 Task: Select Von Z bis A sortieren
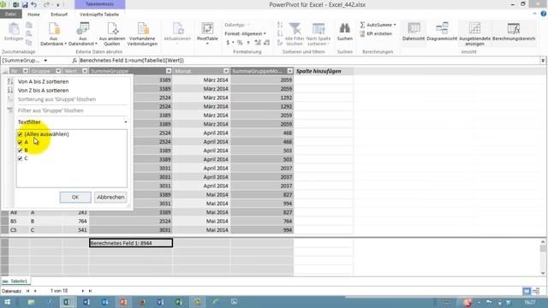(44, 90)
